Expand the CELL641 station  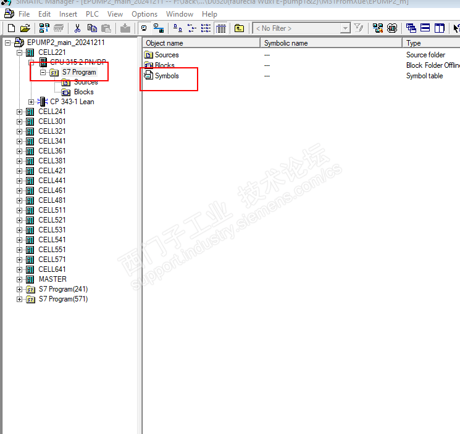coord(19,269)
